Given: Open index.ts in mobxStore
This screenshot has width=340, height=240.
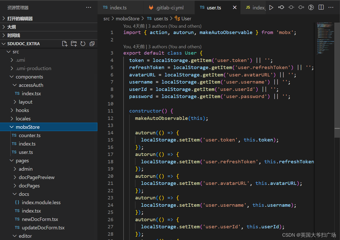Looking at the screenshot, I should click(49, 144).
